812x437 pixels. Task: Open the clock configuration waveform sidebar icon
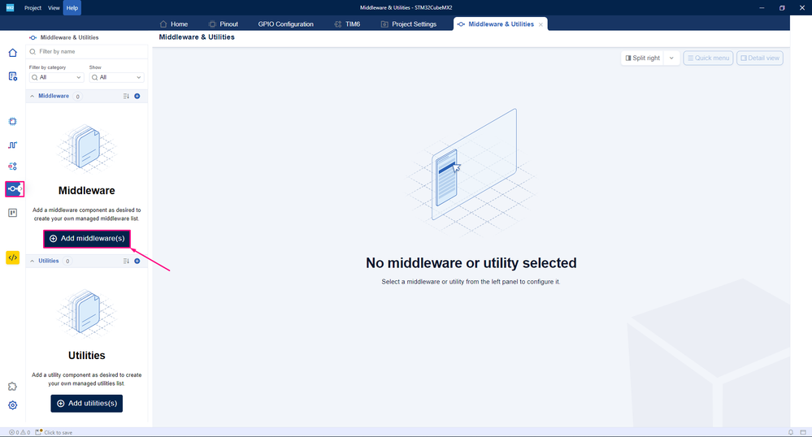12,145
